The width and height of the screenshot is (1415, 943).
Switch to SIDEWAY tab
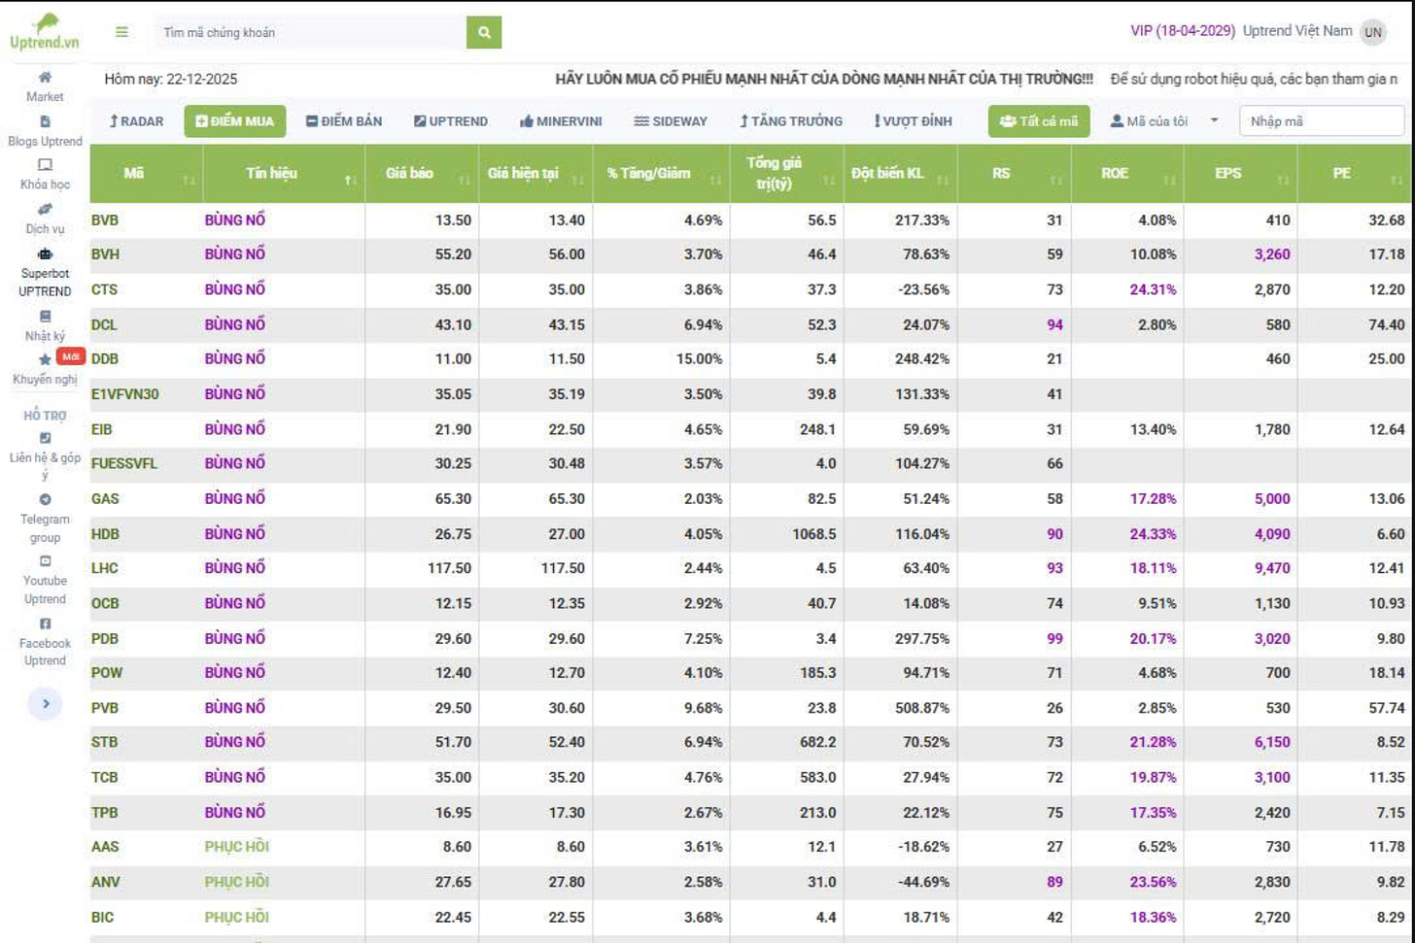pyautogui.click(x=671, y=121)
